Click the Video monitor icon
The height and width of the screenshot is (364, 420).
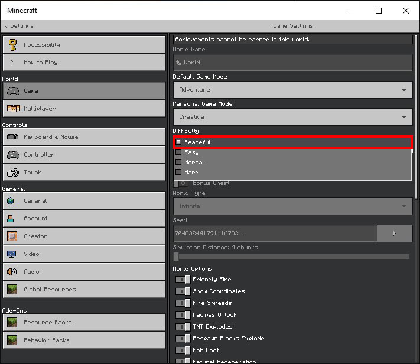pyautogui.click(x=12, y=254)
